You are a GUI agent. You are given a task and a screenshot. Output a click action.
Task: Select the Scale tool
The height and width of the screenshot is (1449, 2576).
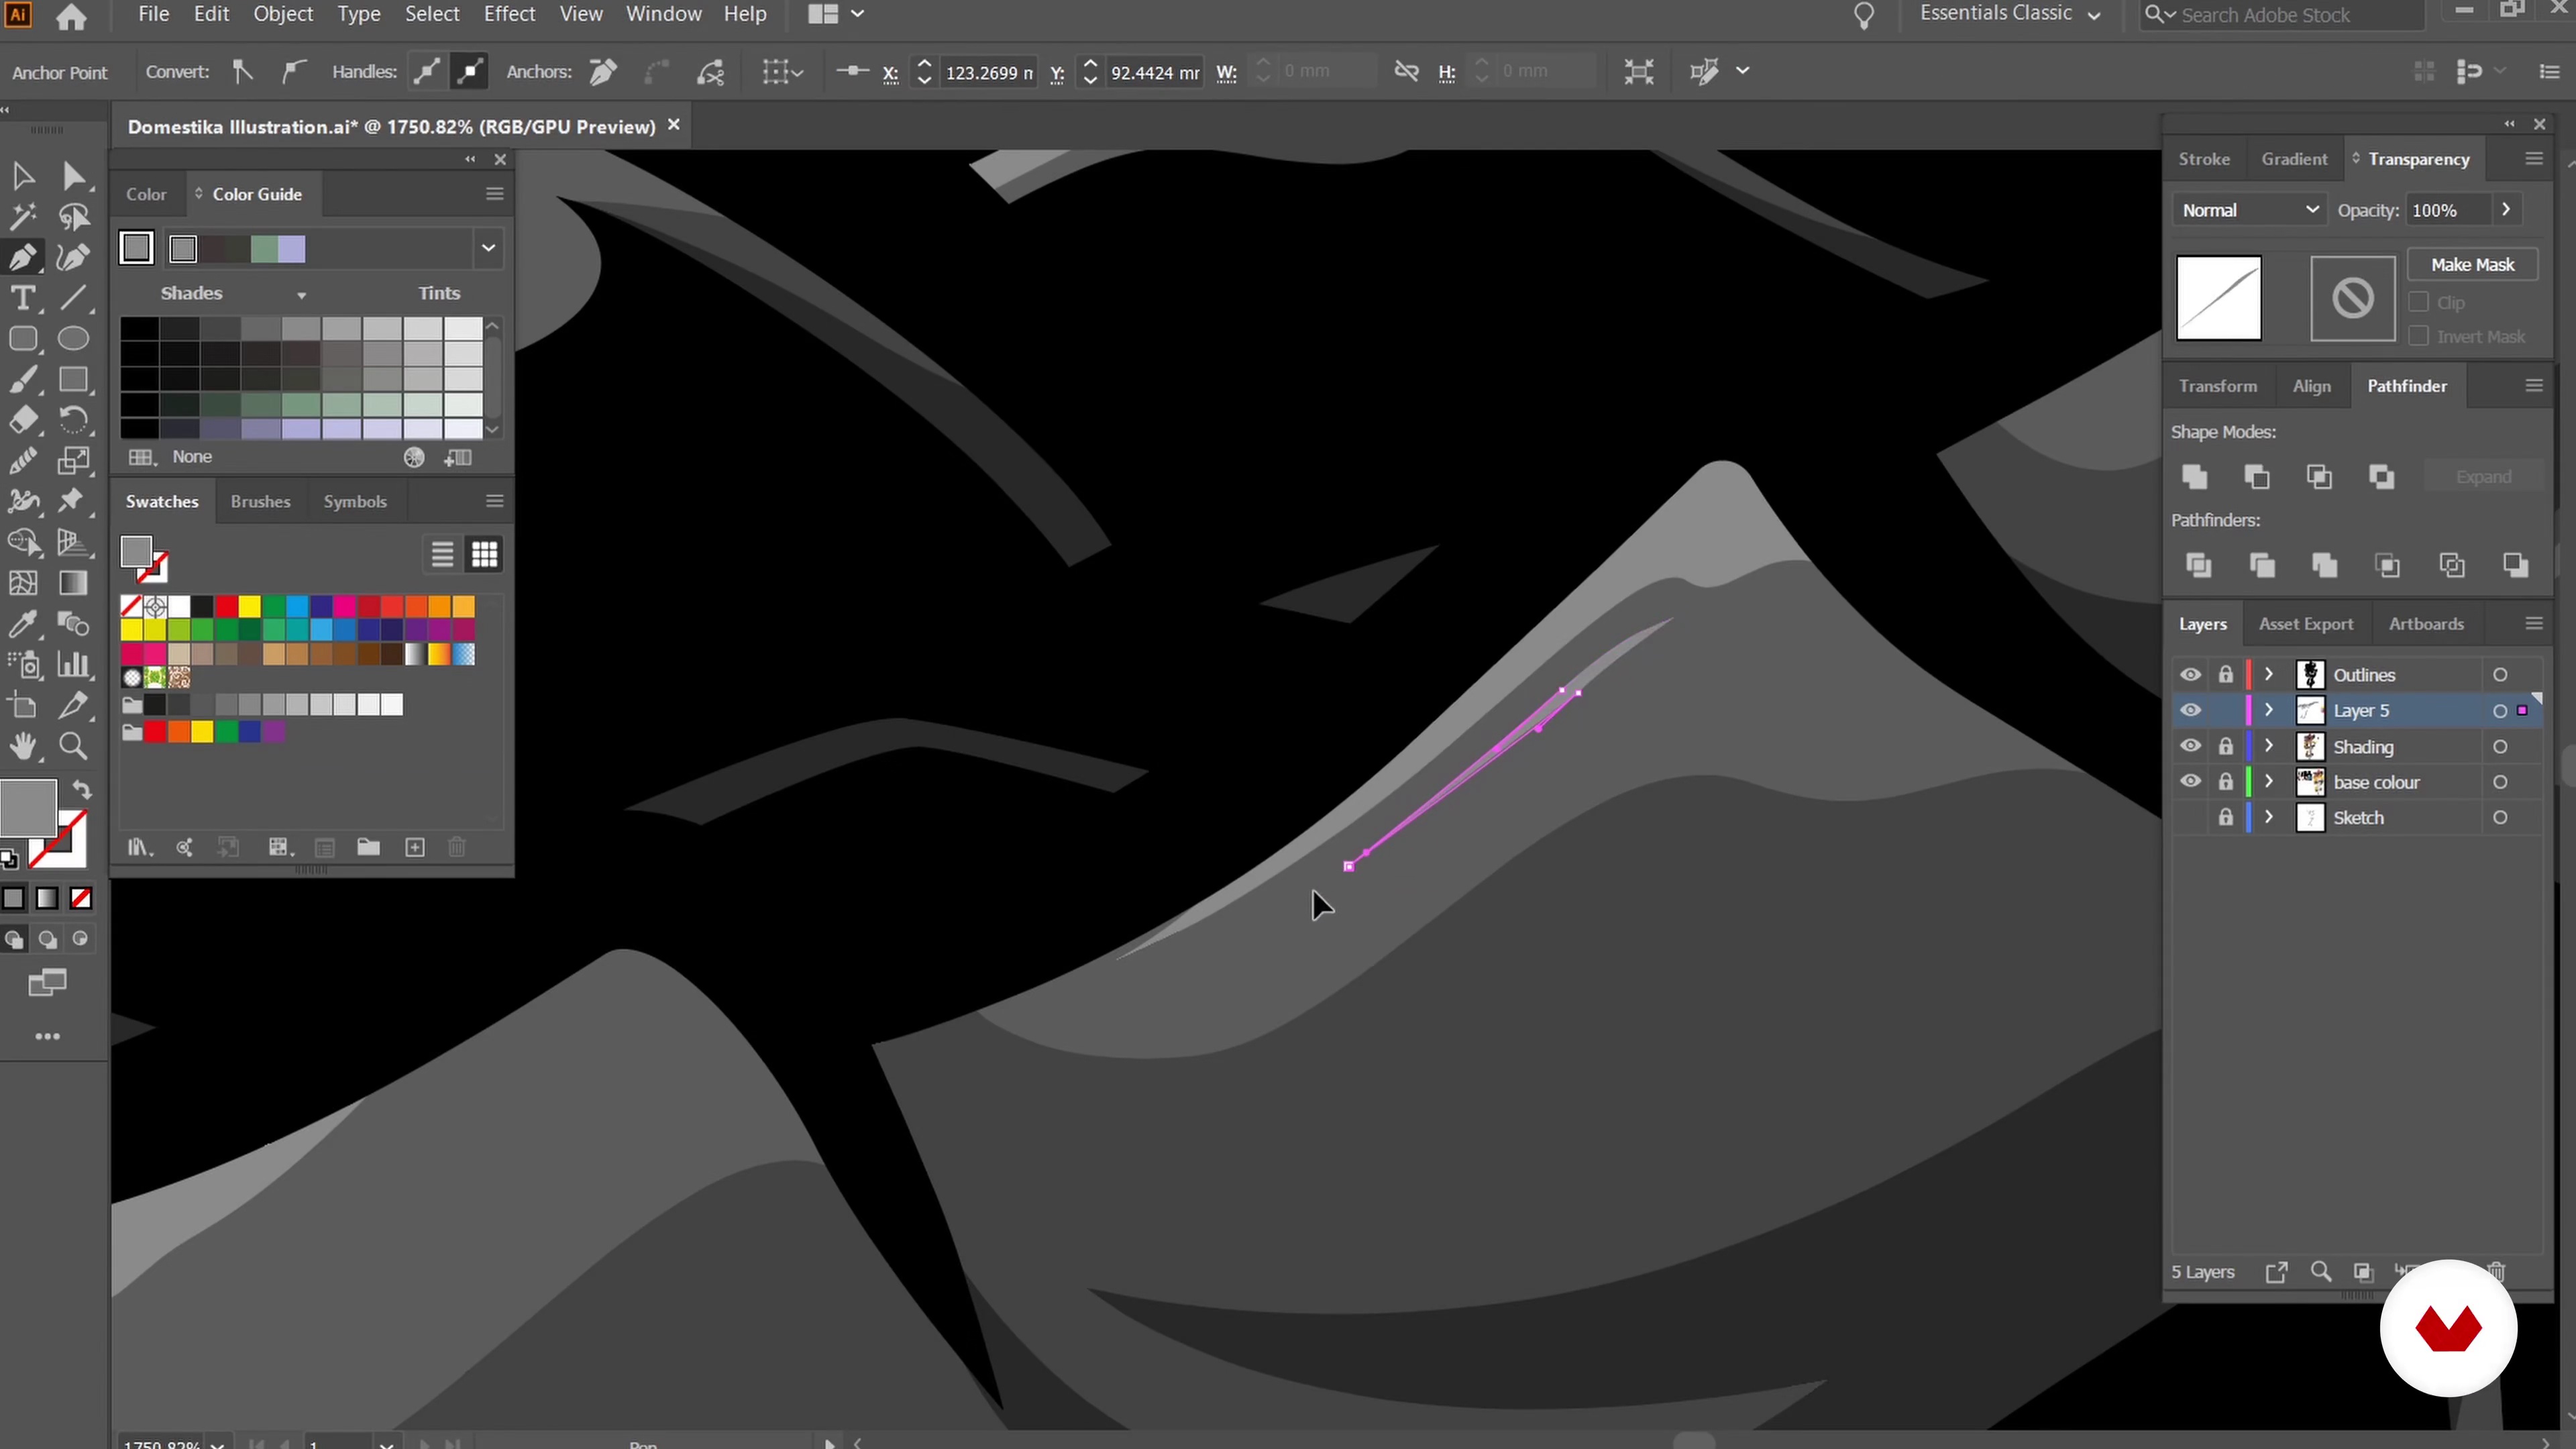[x=73, y=460]
